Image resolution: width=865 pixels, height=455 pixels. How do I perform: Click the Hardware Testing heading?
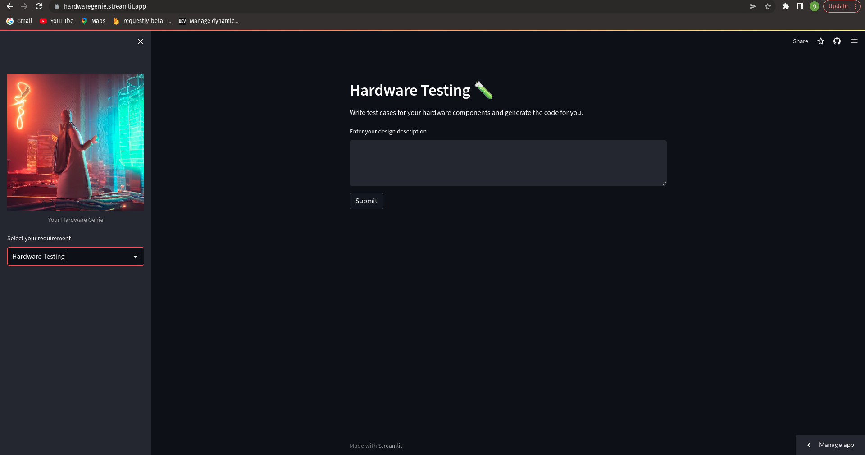pyautogui.click(x=410, y=90)
